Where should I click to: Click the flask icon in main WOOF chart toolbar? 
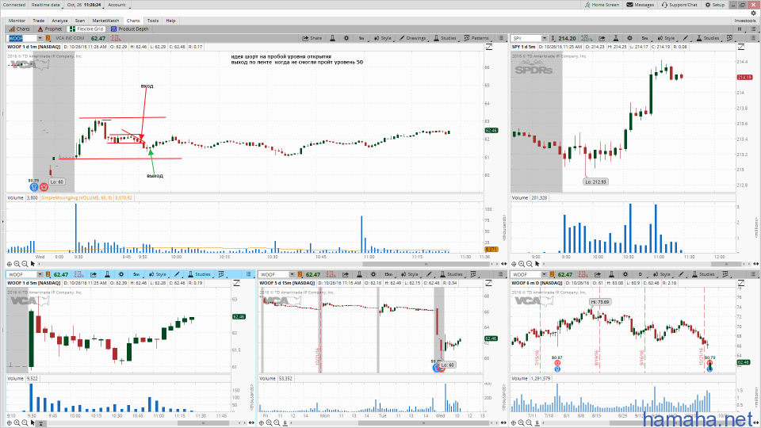click(x=332, y=38)
